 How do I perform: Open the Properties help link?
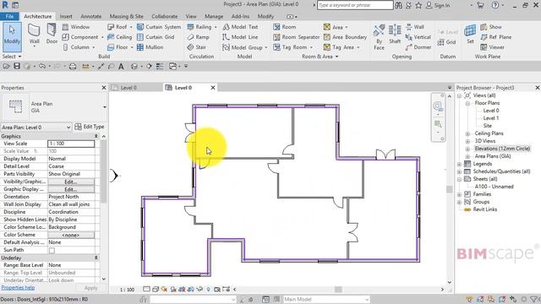click(18, 287)
